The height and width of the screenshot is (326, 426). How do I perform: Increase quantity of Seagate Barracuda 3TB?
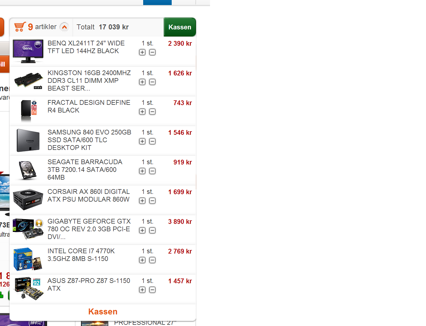142,171
